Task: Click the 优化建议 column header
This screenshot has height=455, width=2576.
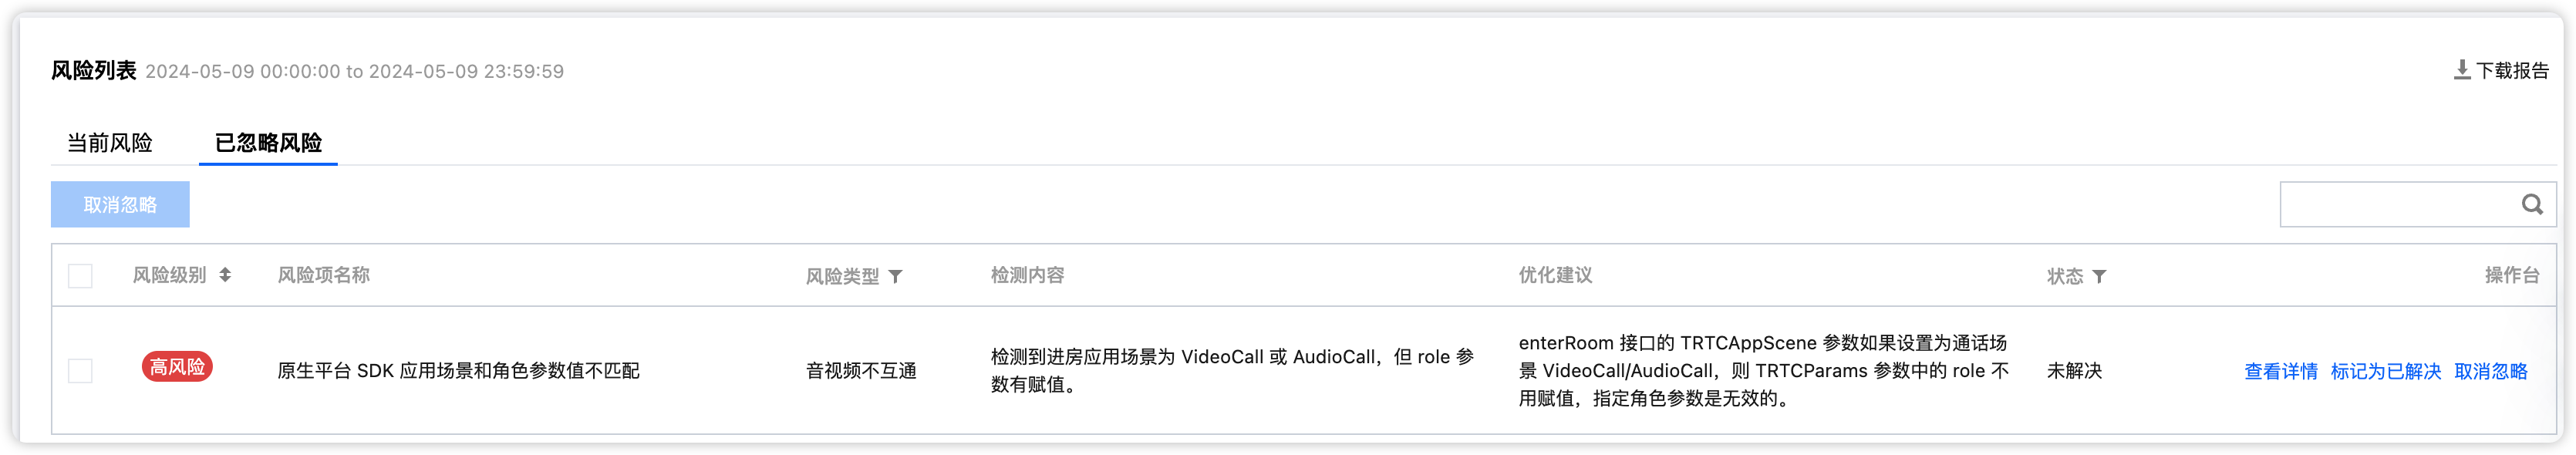Action: coord(1555,275)
